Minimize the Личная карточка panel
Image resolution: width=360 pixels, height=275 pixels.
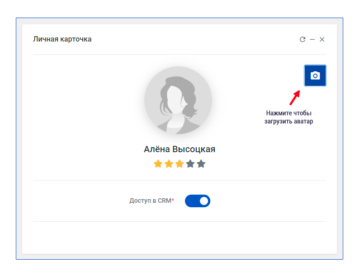pos(313,39)
